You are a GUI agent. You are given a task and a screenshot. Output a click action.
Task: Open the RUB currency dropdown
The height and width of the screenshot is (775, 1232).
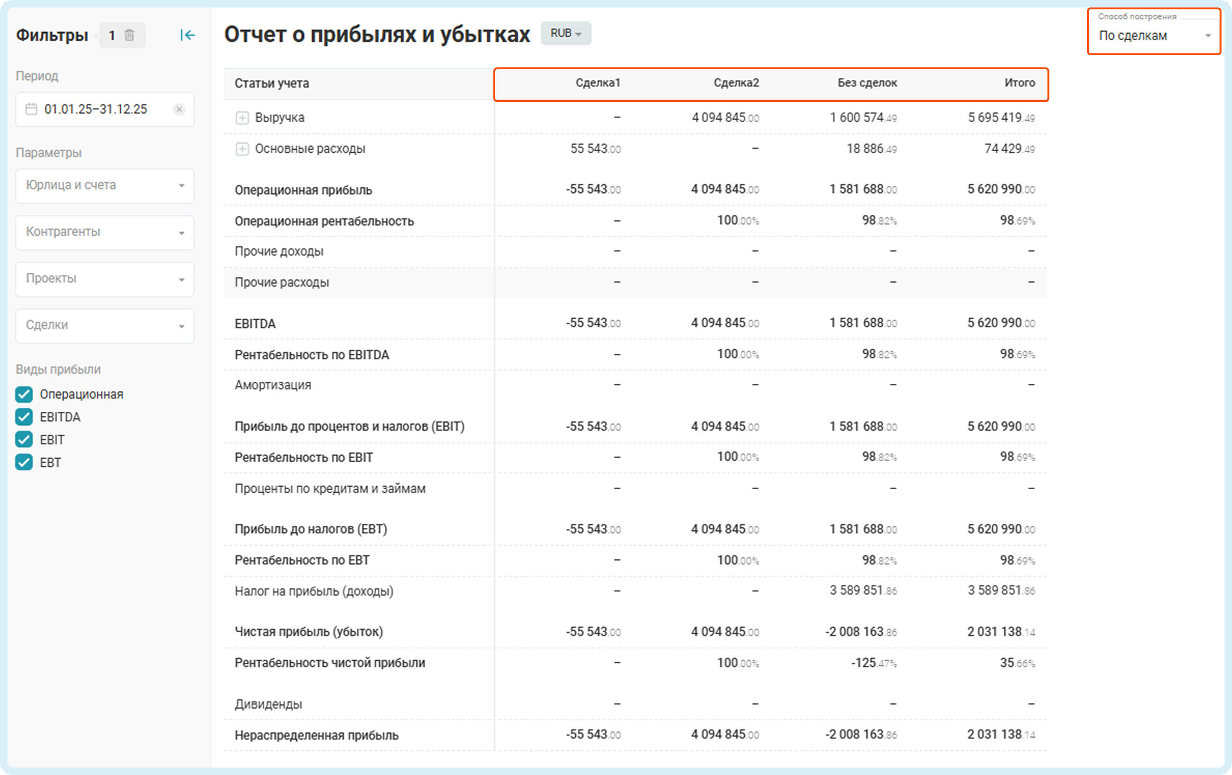(565, 33)
